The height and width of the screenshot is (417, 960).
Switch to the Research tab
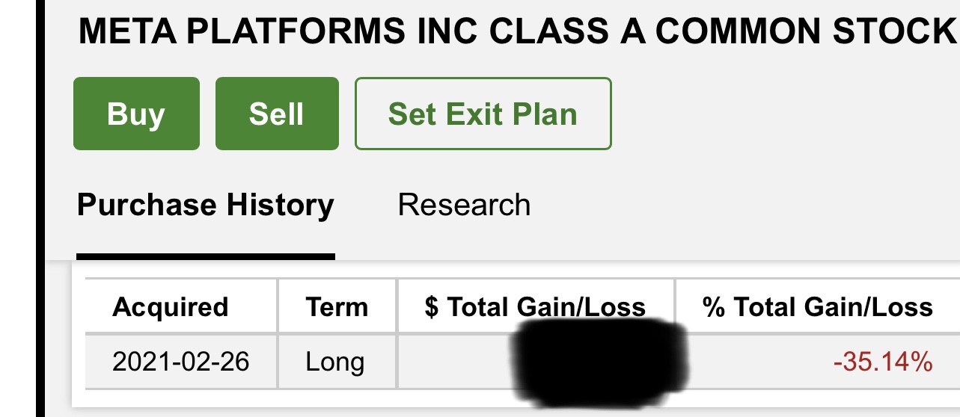click(x=464, y=206)
